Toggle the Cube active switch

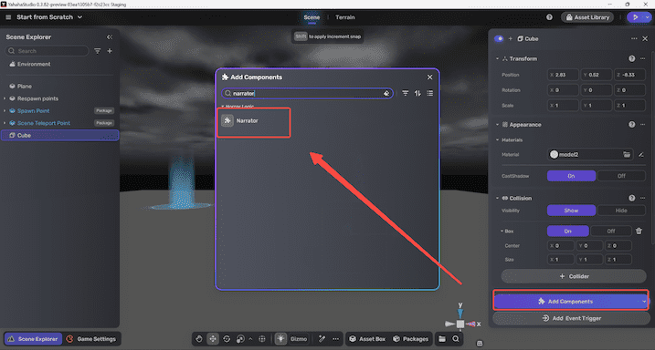(499, 38)
